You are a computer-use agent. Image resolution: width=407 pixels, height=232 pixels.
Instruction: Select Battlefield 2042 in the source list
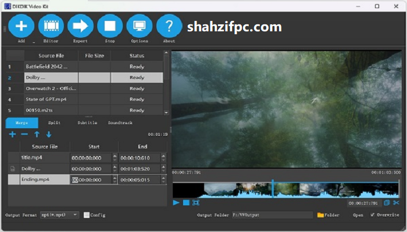pos(51,67)
